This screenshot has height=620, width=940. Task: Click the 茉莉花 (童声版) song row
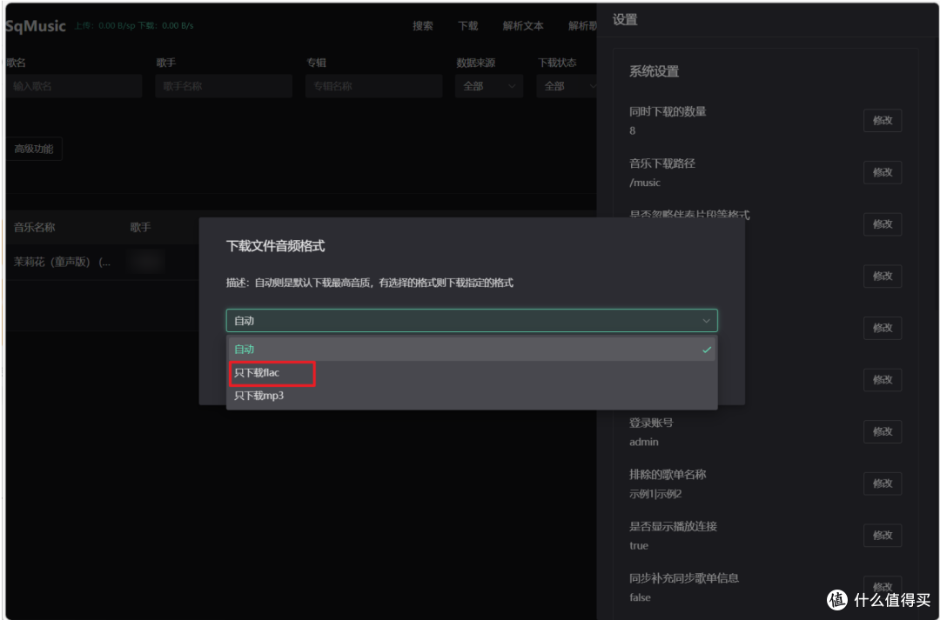[102, 262]
